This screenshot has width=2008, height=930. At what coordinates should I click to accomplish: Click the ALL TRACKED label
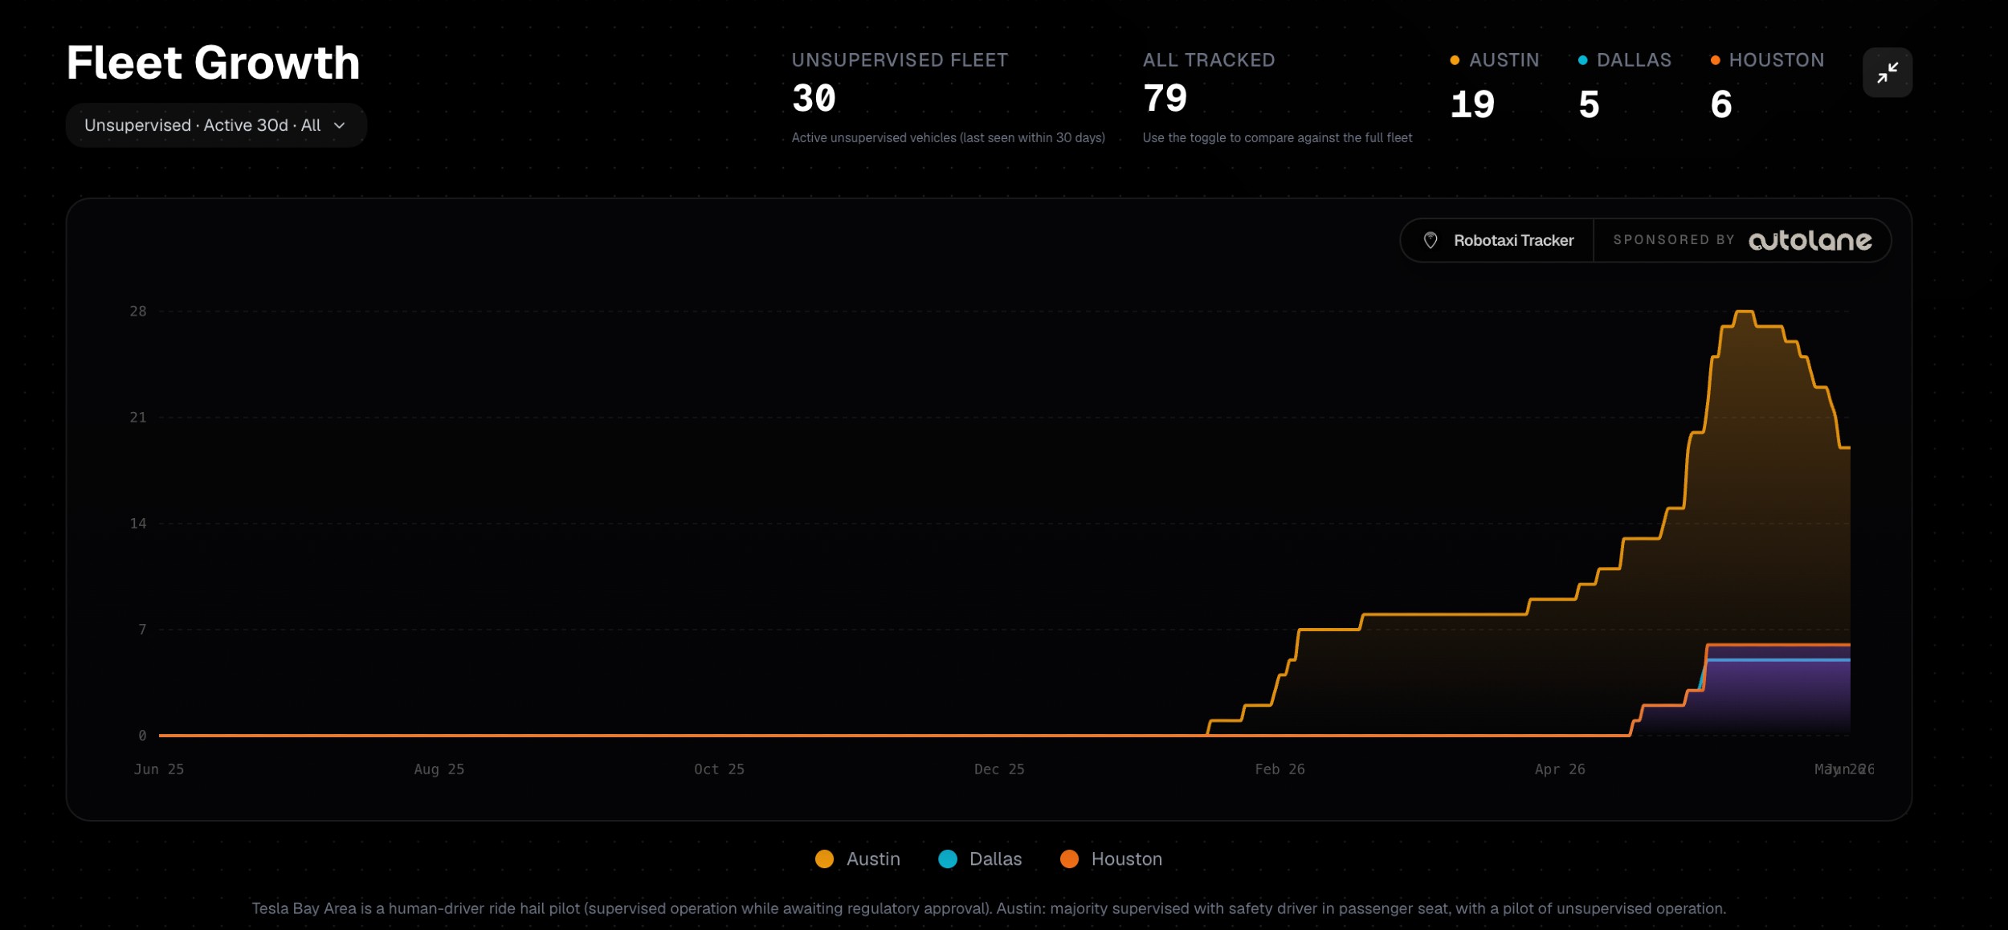[1209, 60]
